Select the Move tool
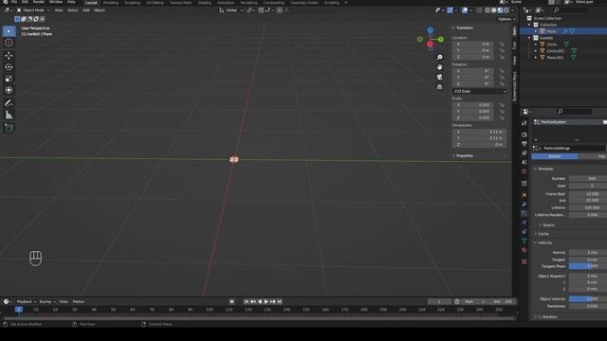Viewport: 607px width, 341px height. [9, 55]
